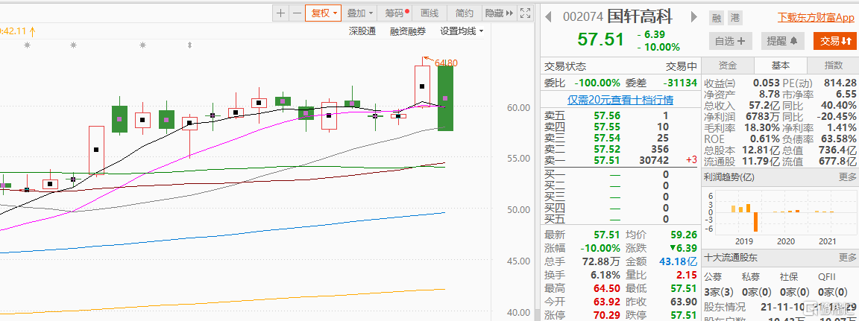Viewport: 859px width, 321px height.
Task: Click the 涨停 value 70.29
Action: [606, 316]
